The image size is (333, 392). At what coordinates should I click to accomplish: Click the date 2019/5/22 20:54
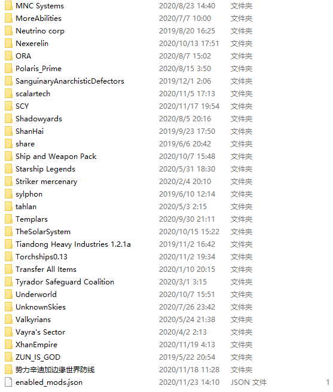tap(187, 357)
